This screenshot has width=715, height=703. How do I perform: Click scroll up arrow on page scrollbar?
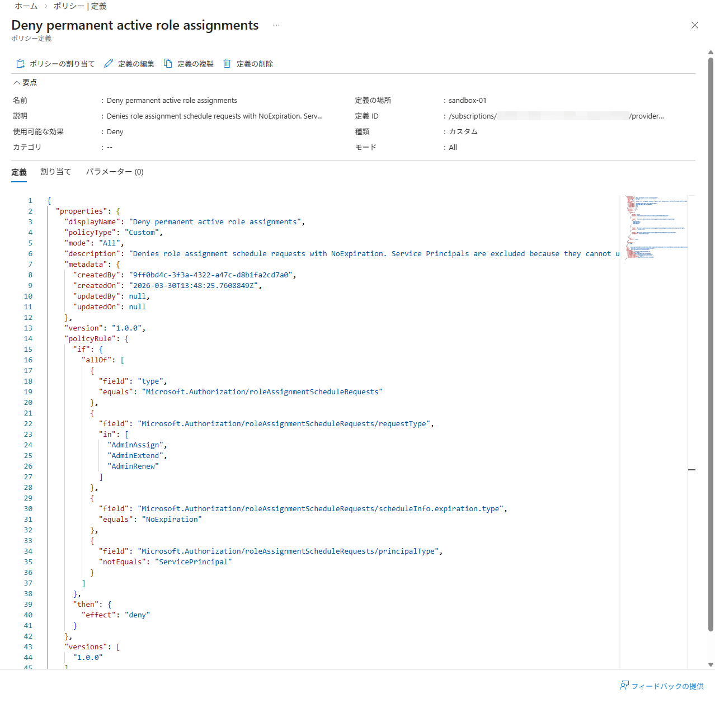pyautogui.click(x=711, y=53)
